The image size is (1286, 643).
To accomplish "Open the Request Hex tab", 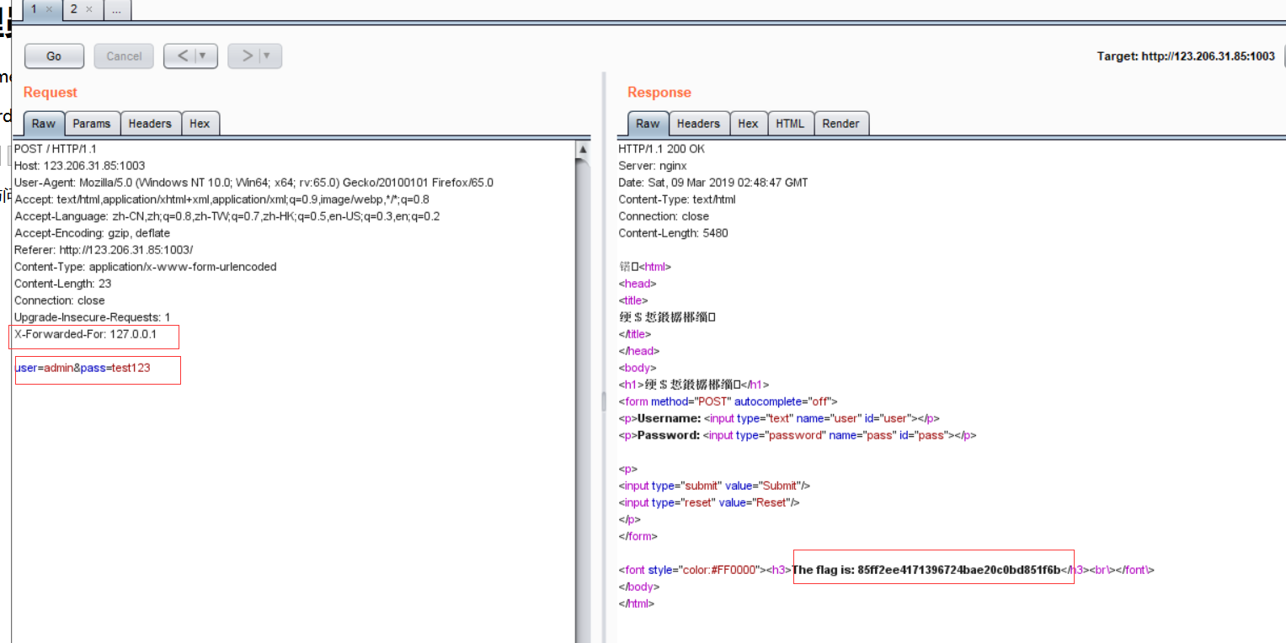I will (x=200, y=123).
